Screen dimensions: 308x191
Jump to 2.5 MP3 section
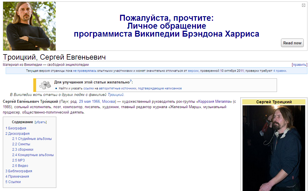point(18,160)
